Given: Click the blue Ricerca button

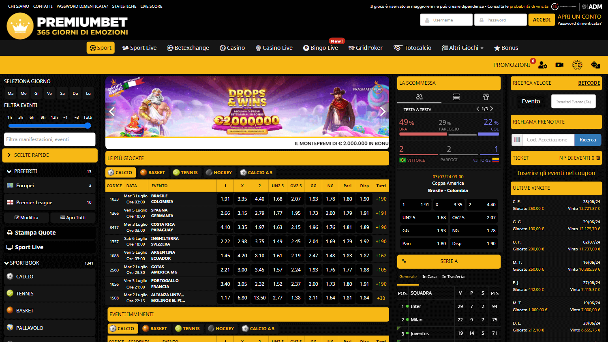Looking at the screenshot, I should (588, 140).
